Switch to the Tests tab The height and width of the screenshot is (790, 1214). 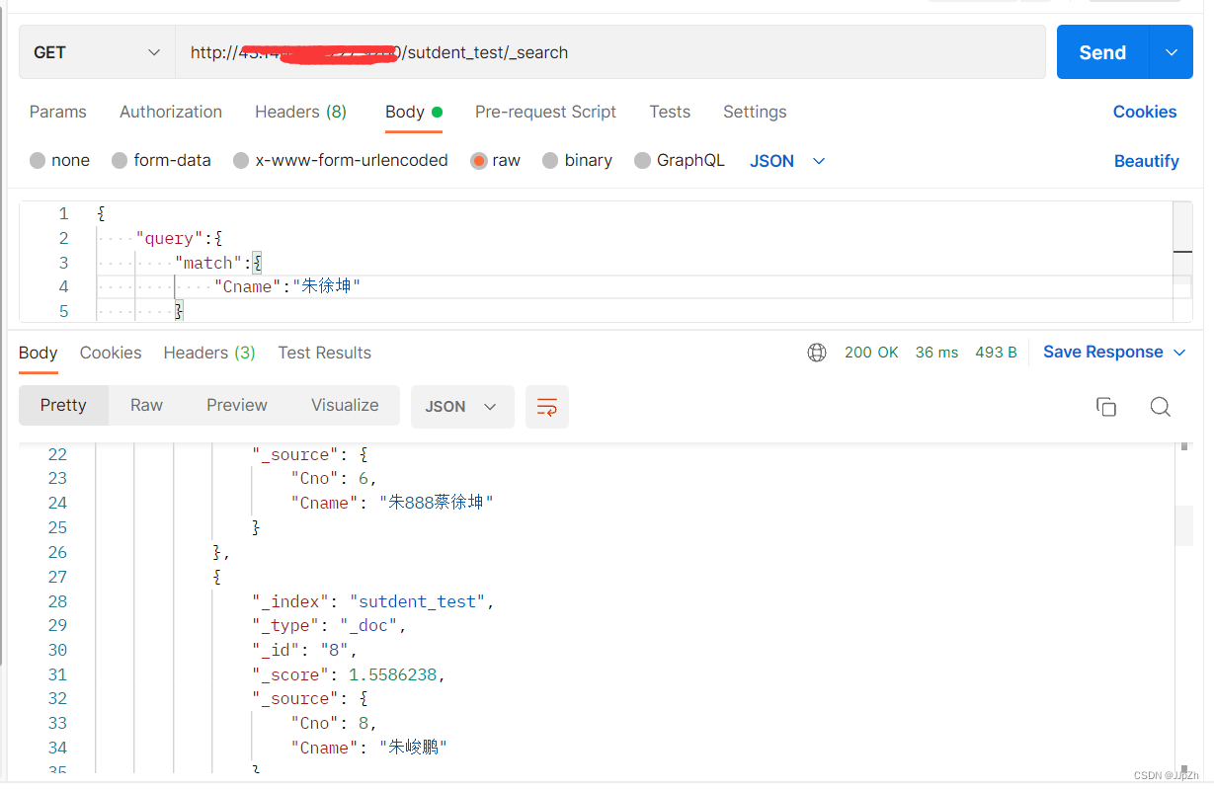(x=670, y=112)
